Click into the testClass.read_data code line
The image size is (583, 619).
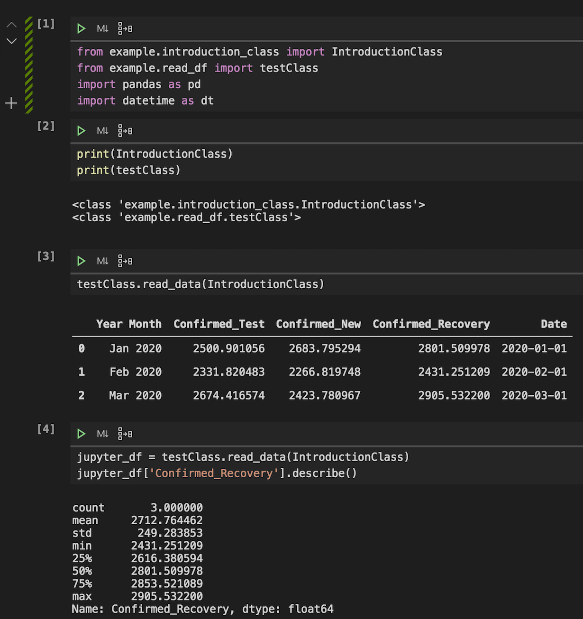pos(200,284)
